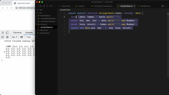Click the browser address bar URL
The height and width of the screenshot is (95, 169).
(x=27, y=8)
